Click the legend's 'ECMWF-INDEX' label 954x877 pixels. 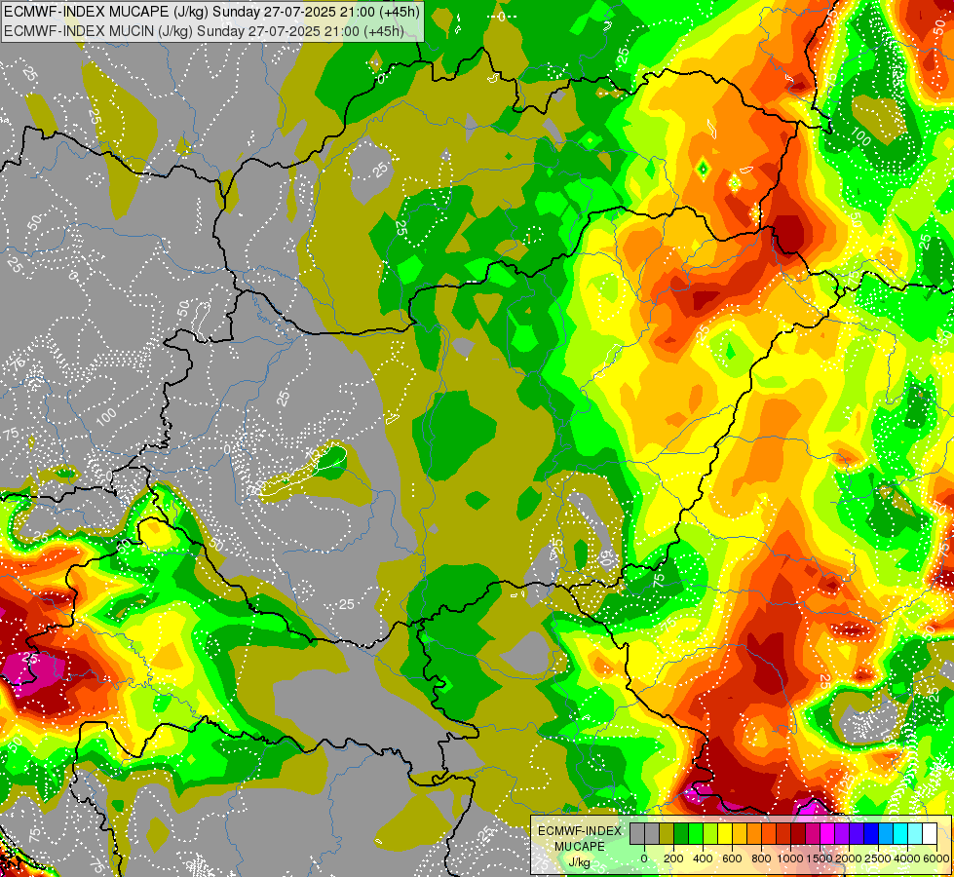[579, 831]
